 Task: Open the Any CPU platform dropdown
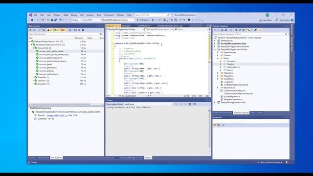pos(92,20)
